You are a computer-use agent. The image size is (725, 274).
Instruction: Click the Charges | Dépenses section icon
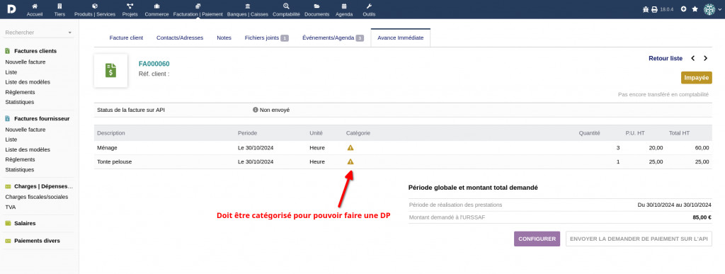[8, 187]
